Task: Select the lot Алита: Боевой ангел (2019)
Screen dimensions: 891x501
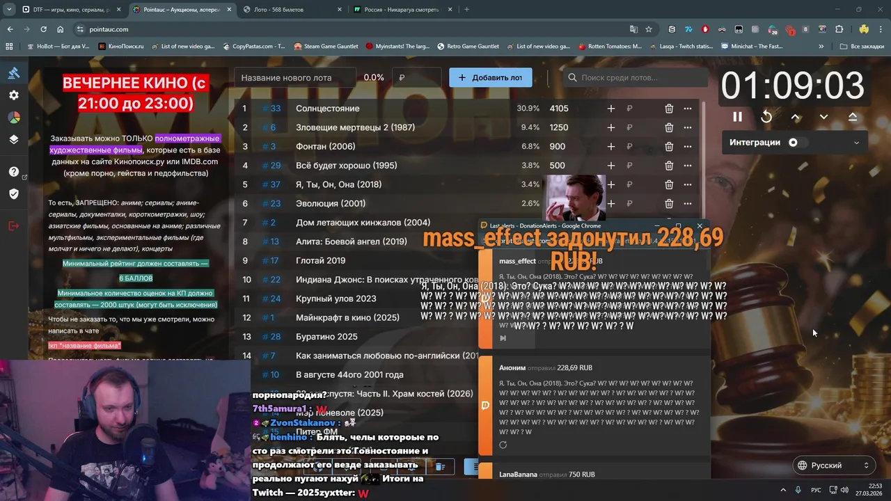Action: pyautogui.click(x=352, y=241)
